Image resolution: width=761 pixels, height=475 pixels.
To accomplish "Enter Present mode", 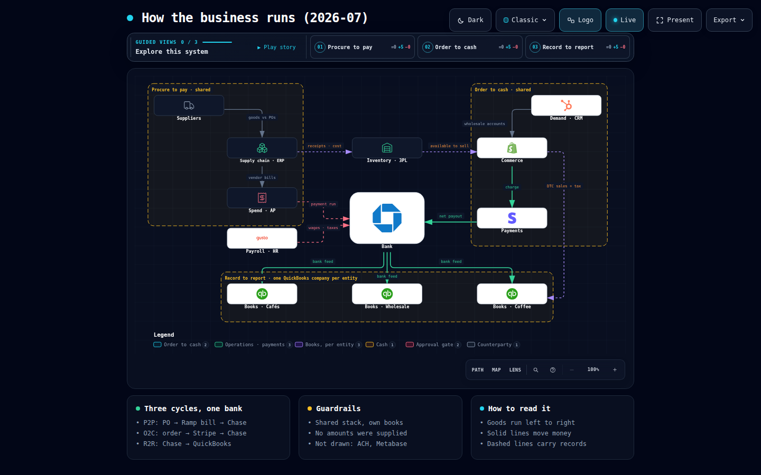I will tap(675, 20).
